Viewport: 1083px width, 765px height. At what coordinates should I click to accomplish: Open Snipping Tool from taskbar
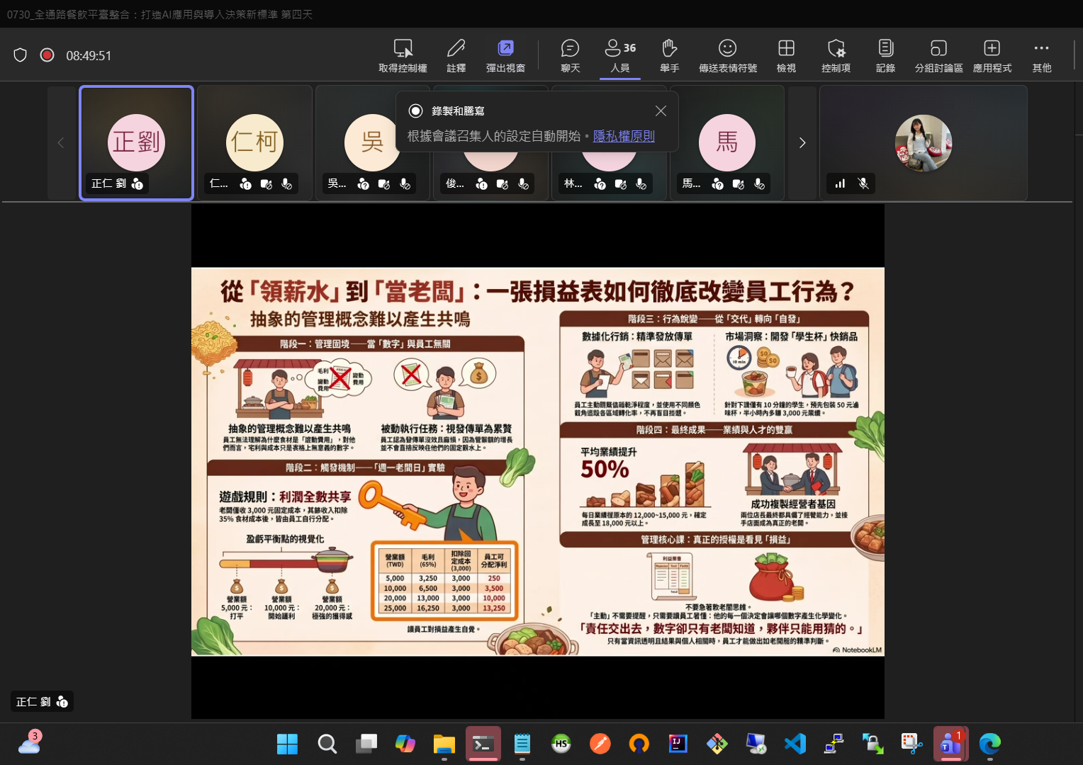click(911, 744)
